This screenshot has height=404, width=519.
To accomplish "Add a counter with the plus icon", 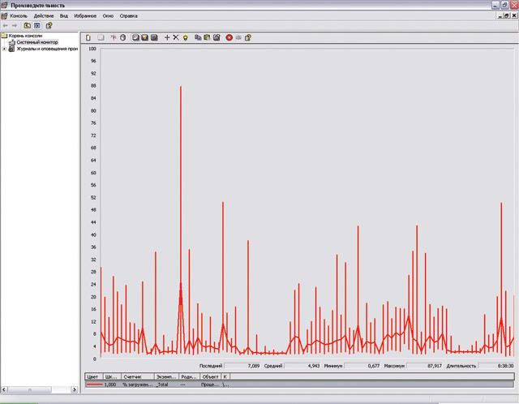I will pos(167,38).
